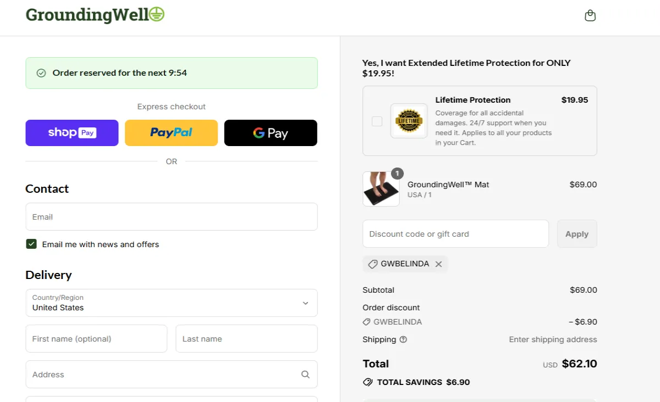Viewport: 660px width, 402px height.
Task: Click the search icon in the Address field
Action: point(305,374)
